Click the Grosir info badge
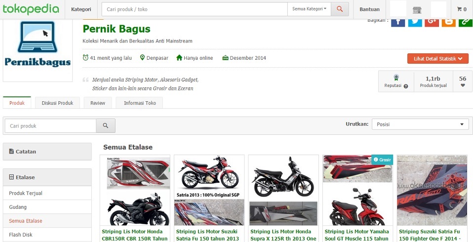This screenshot has height=242, width=473. 382,160
